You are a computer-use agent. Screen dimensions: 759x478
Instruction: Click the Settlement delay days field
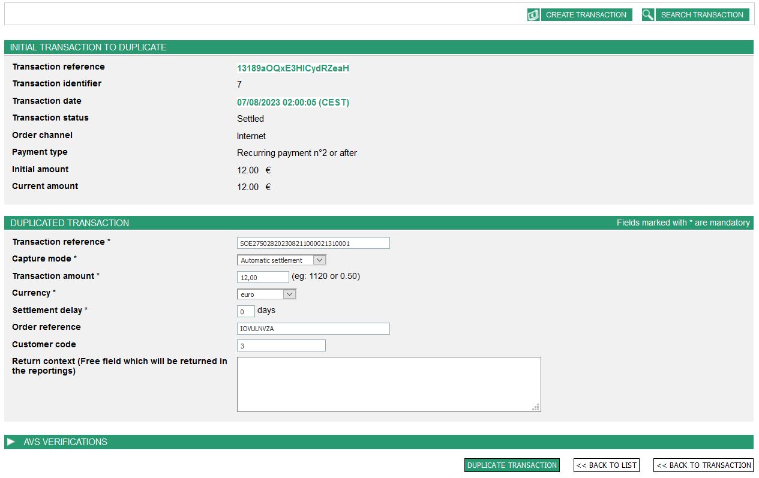click(245, 311)
